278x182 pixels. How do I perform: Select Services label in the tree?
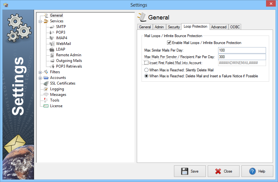click(56, 21)
